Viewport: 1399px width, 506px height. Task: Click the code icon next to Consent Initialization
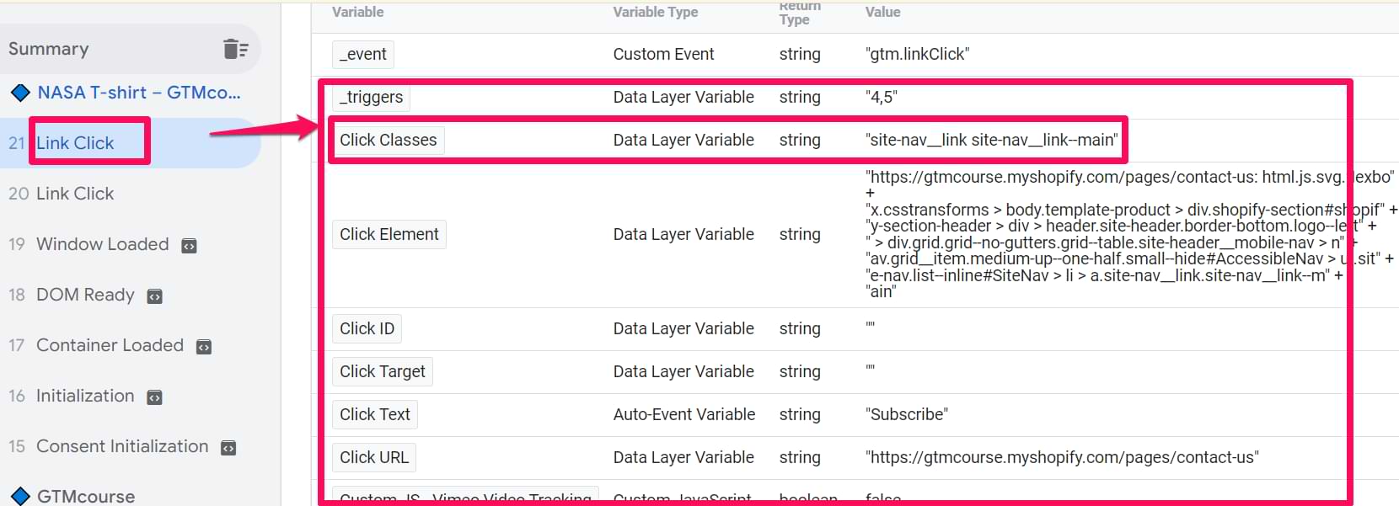(228, 448)
